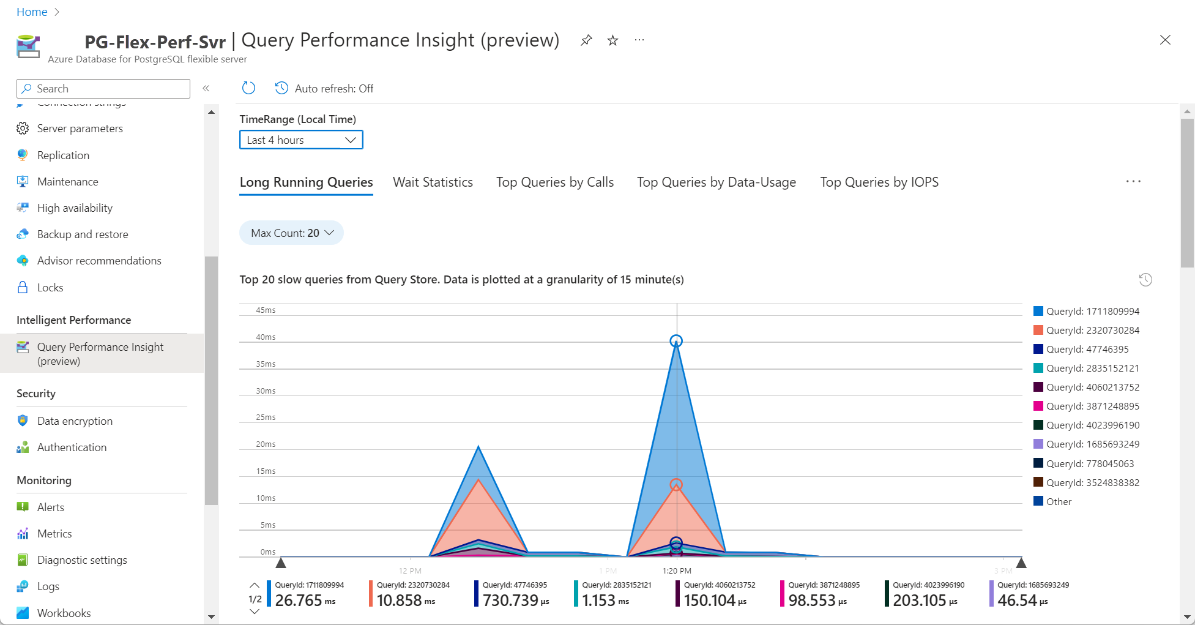
Task: Toggle Auto refresh setting
Action: (324, 88)
